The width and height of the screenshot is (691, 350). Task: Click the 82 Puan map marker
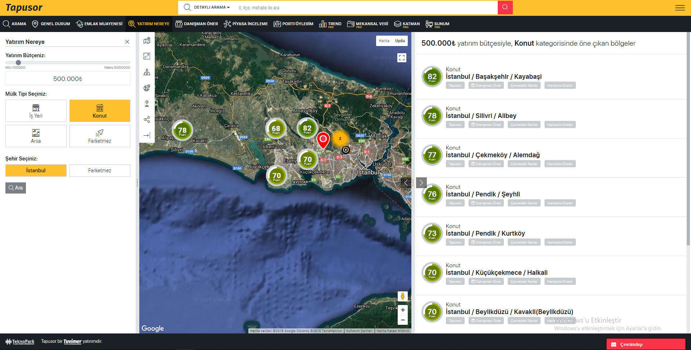coord(307,128)
